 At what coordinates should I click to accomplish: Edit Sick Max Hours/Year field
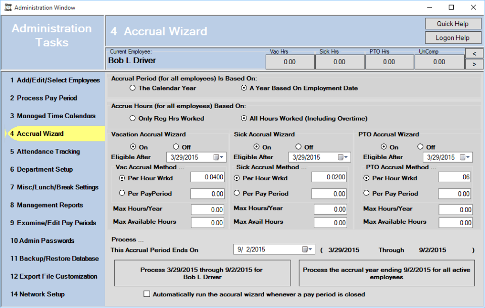click(330, 210)
